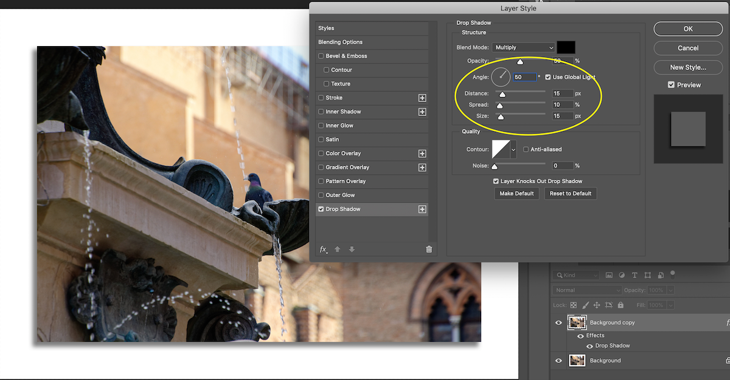Enable the Inner Glow checkbox
This screenshot has width=730, height=380.
321,126
